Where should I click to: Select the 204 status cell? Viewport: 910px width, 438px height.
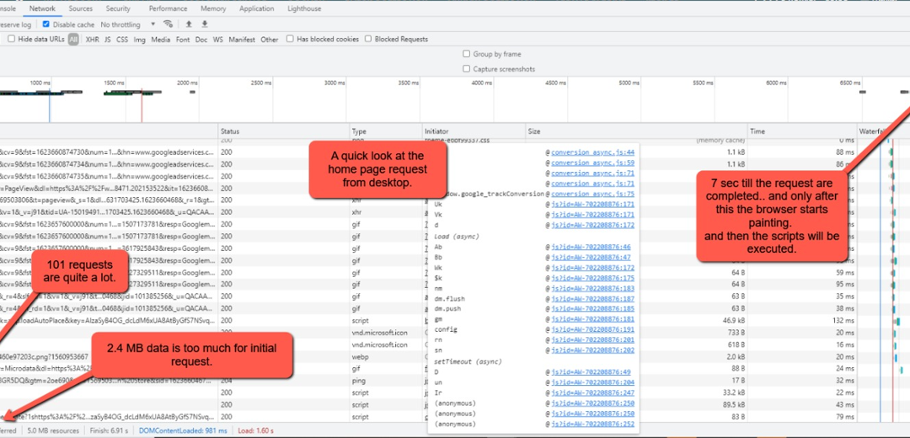click(226, 382)
